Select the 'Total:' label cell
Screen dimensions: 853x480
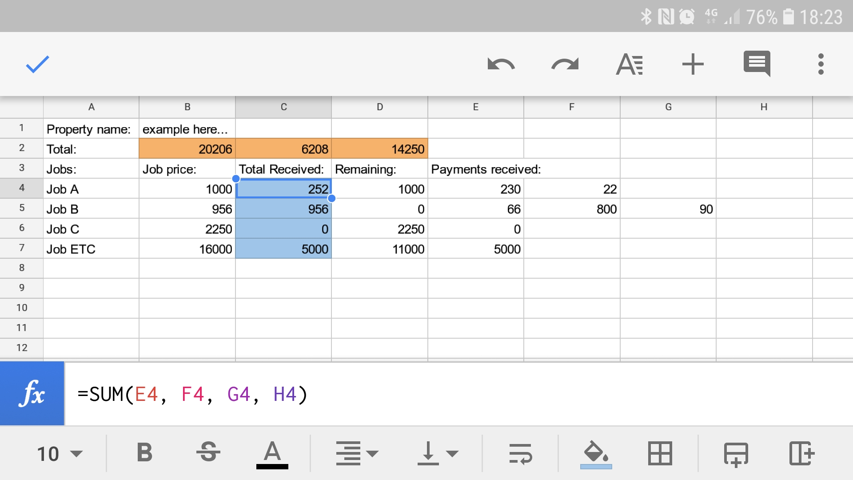pos(91,148)
